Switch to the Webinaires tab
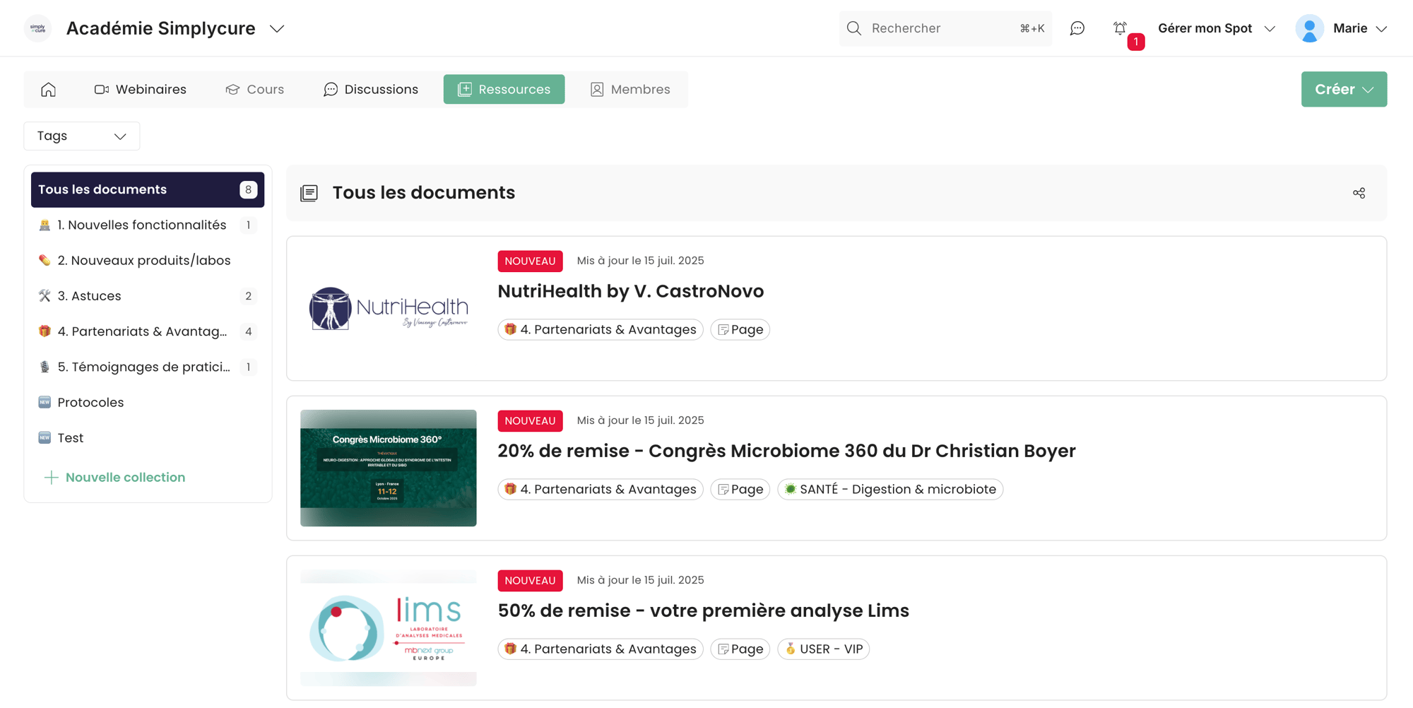Screen dimensions: 1413x708 click(141, 90)
